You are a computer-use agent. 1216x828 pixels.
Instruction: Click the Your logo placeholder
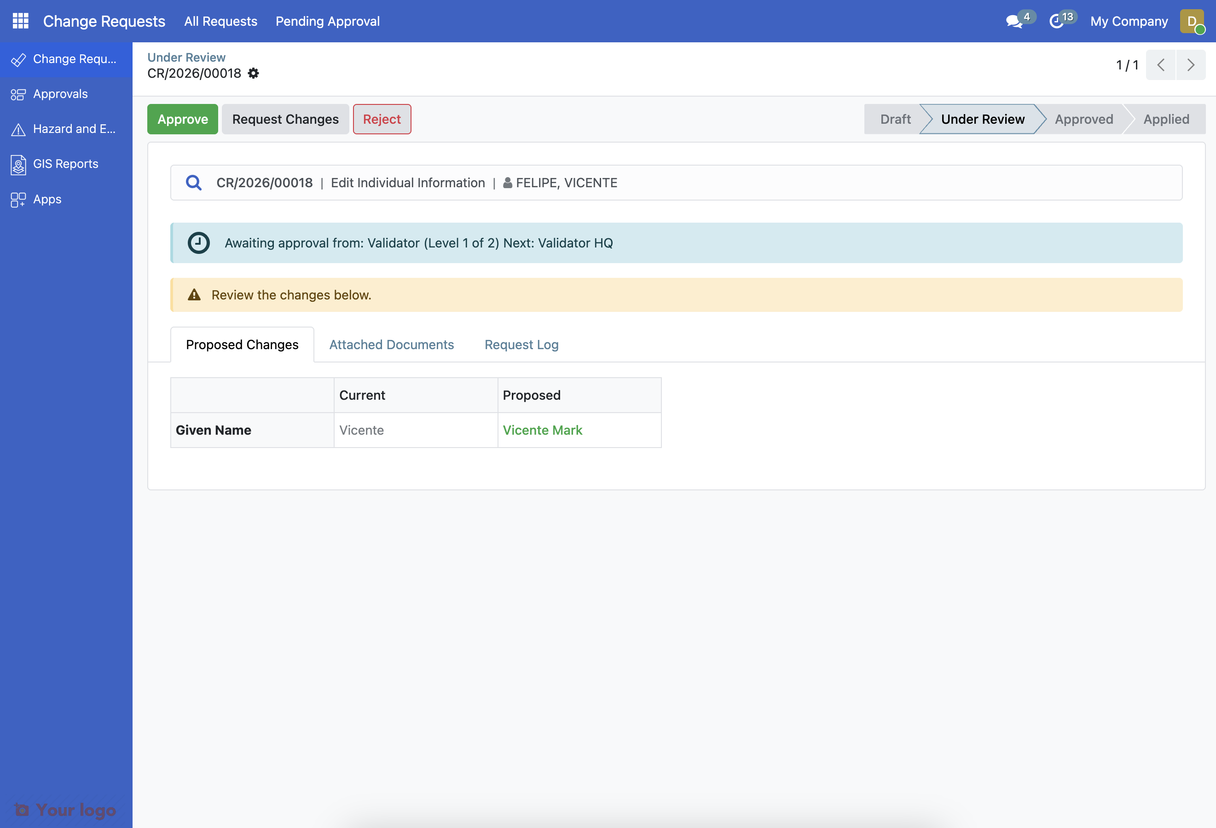[65, 810]
